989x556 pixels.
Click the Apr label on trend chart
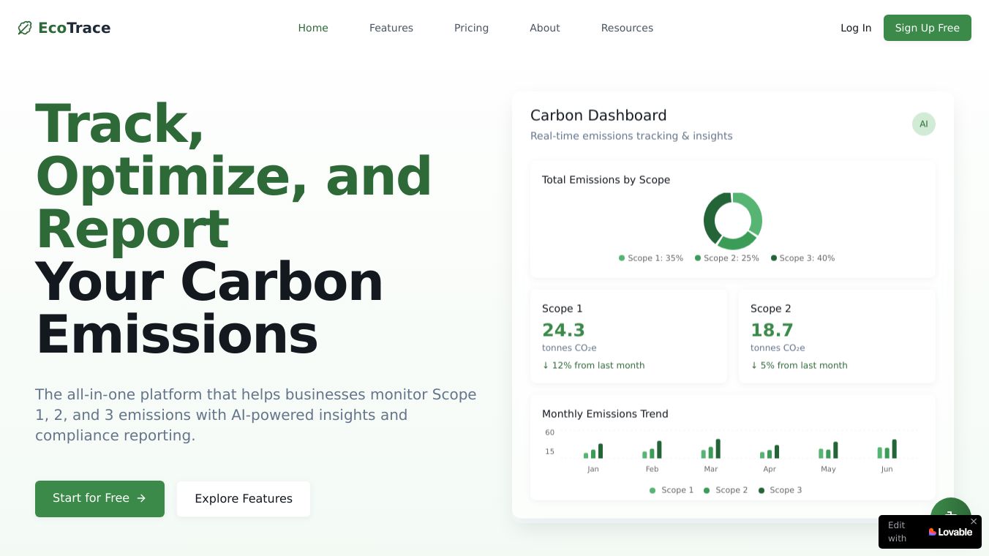pyautogui.click(x=770, y=469)
